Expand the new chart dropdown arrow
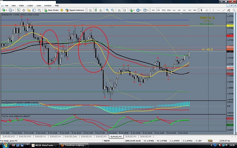Image resolution: width=237 pixels, height=148 pixels. click(6, 10)
